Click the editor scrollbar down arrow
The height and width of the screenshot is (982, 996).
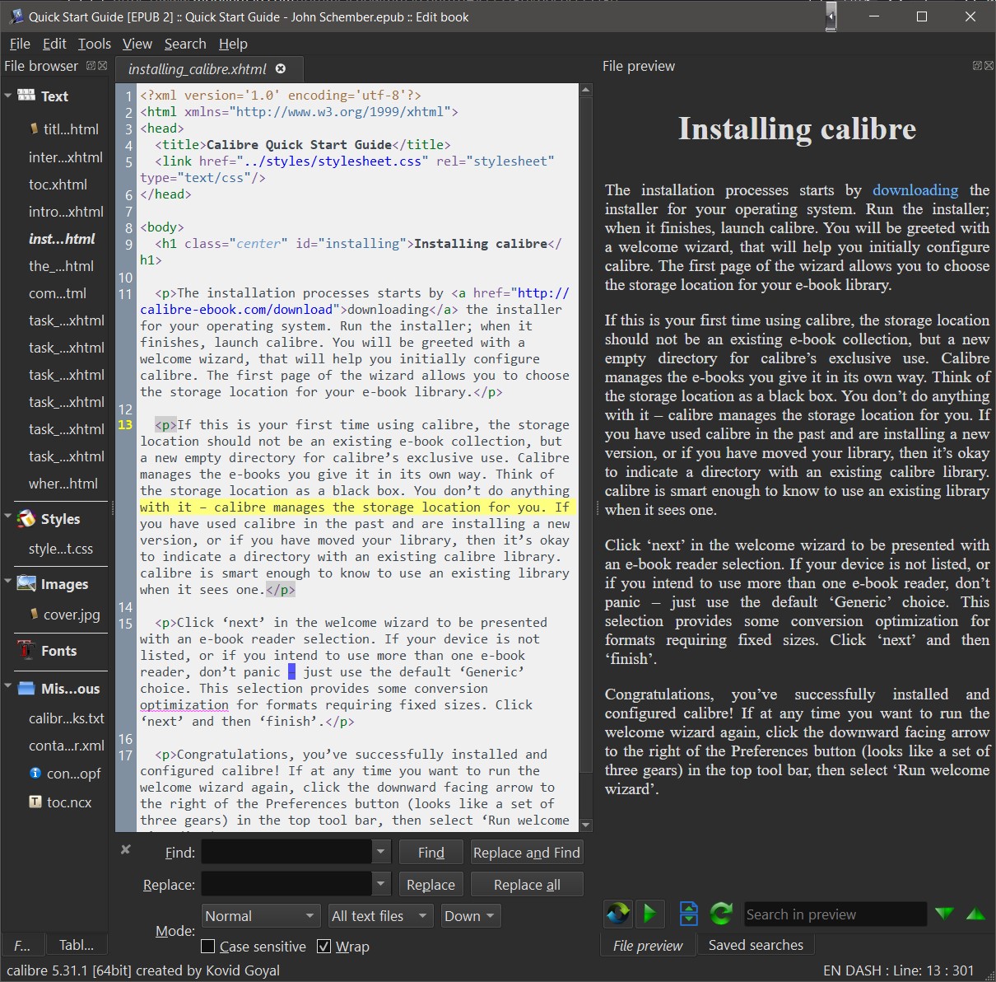click(x=586, y=825)
